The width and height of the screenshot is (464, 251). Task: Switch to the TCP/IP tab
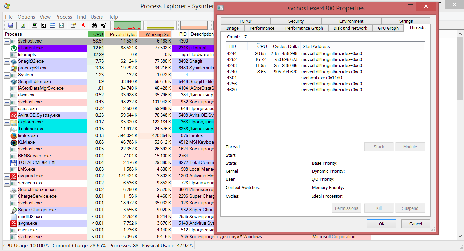[x=245, y=21]
